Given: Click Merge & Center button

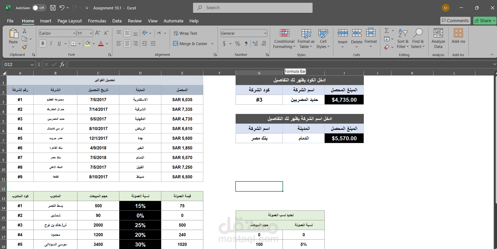Looking at the screenshot, I should (x=190, y=44).
